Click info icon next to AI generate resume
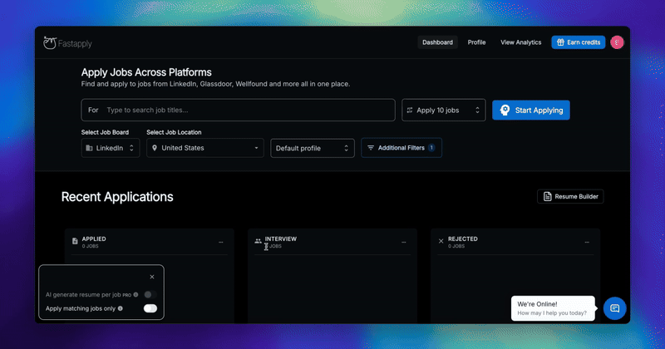The width and height of the screenshot is (665, 349). coord(135,295)
